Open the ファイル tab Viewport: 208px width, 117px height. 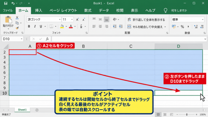coord(8,10)
